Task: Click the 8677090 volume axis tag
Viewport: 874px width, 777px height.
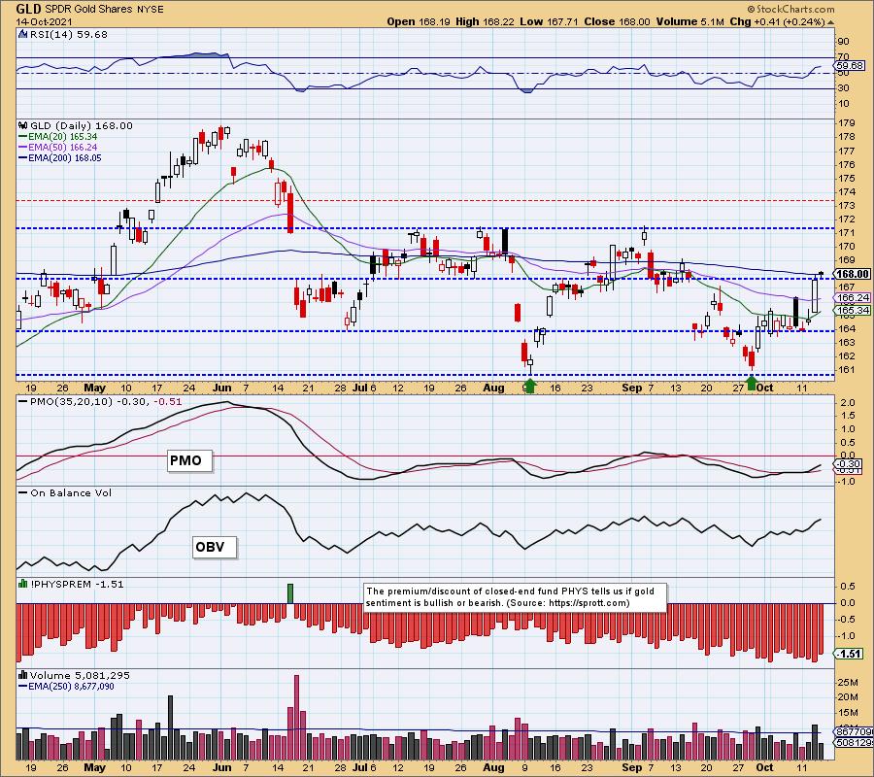Action: tap(854, 732)
